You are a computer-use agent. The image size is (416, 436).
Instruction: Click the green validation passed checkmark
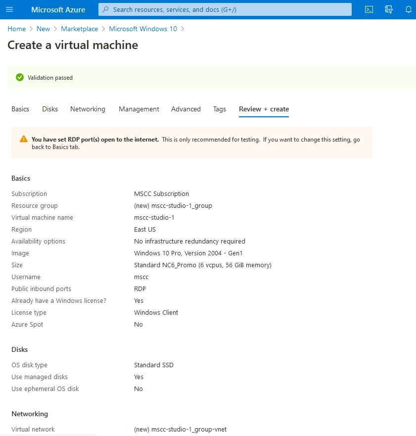(20, 77)
